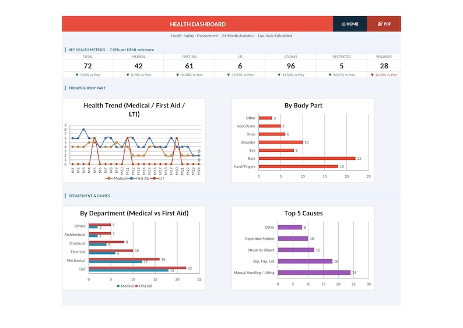Click the red down arrow under WELLNESS
463x328 pixels.
point(373,75)
